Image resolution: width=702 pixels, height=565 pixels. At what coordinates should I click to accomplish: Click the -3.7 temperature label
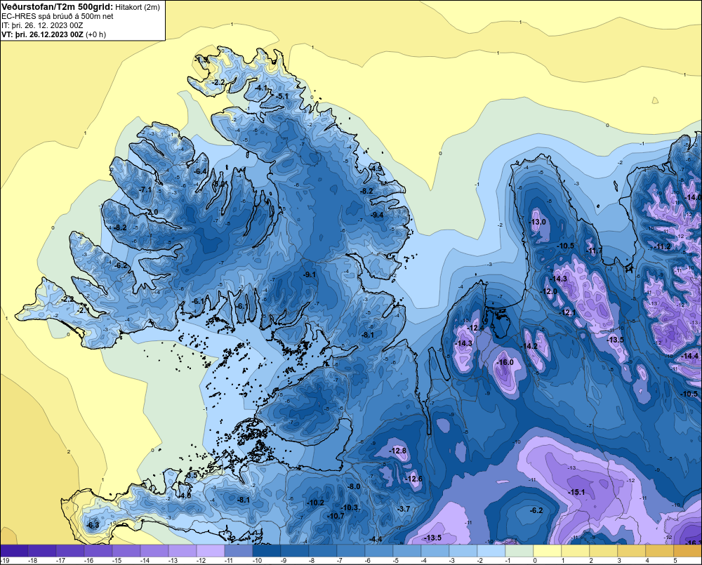(404, 509)
